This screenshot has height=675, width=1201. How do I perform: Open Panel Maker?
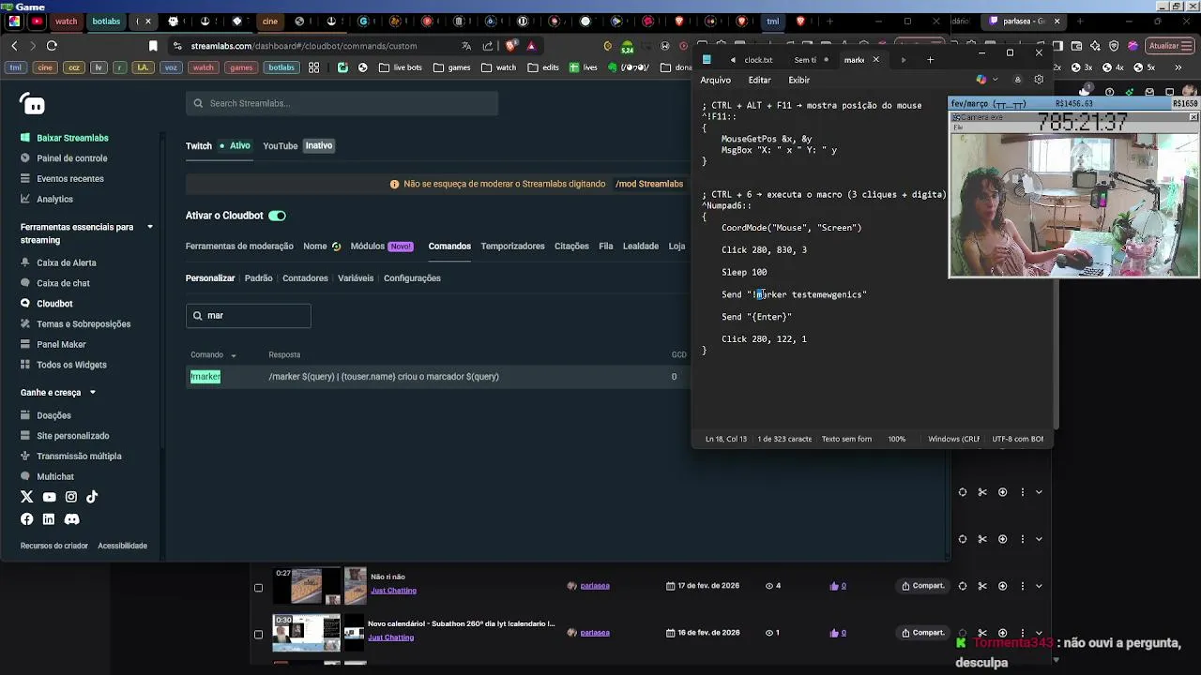click(x=61, y=344)
